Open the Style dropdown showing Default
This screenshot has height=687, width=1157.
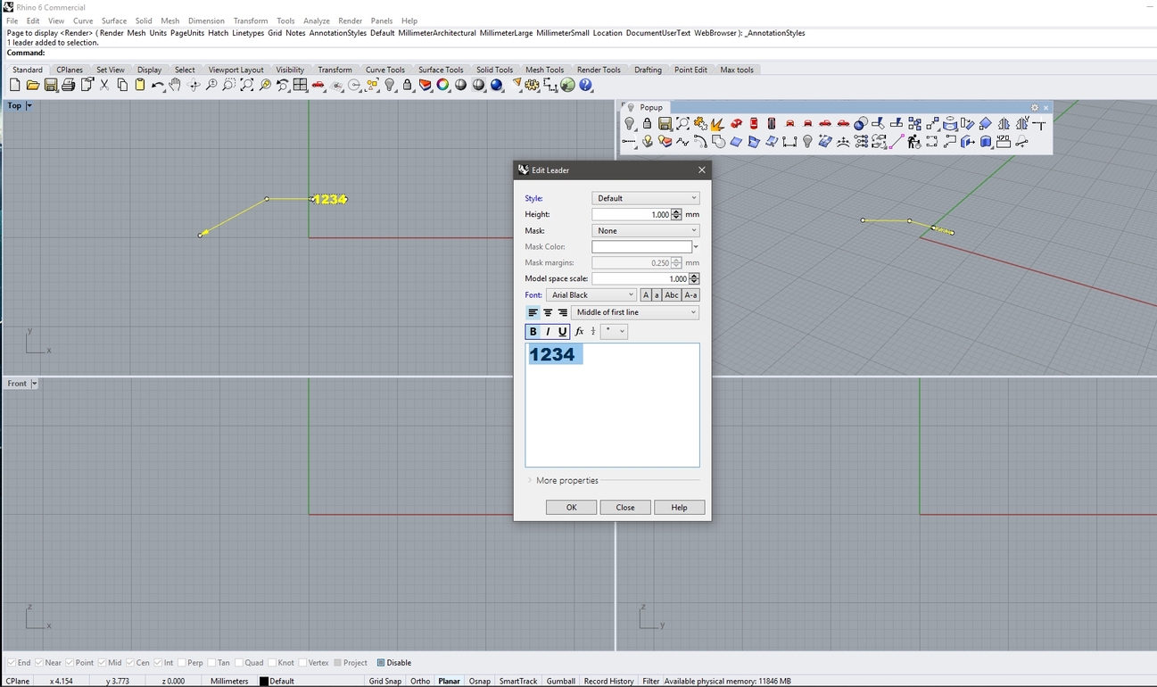pos(645,198)
